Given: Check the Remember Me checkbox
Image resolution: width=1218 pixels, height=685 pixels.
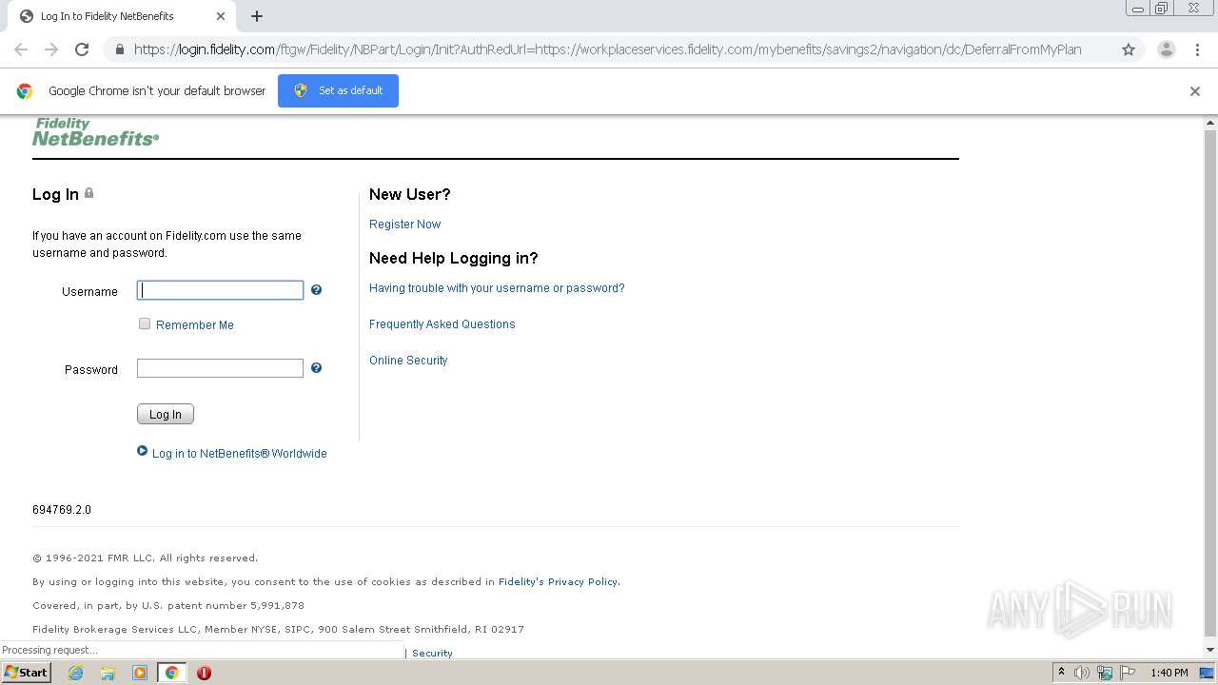Looking at the screenshot, I should 145,323.
